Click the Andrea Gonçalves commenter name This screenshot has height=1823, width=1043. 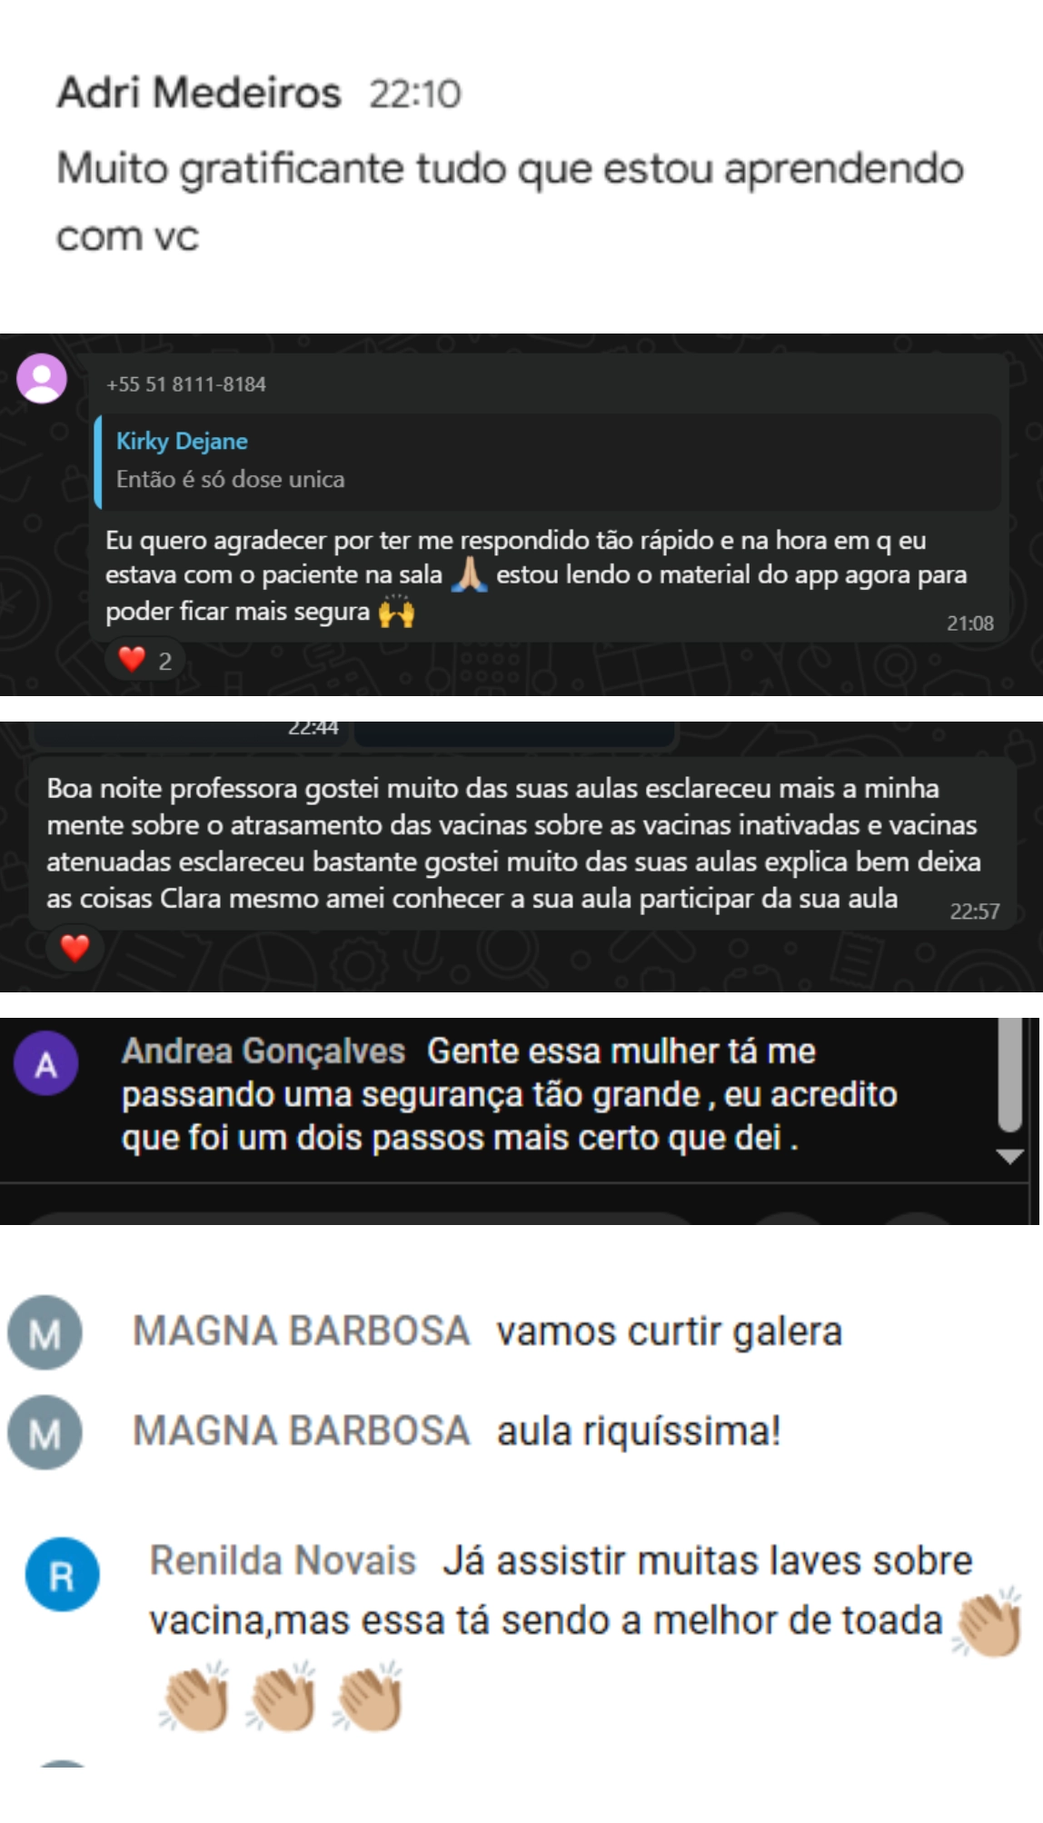(263, 1051)
